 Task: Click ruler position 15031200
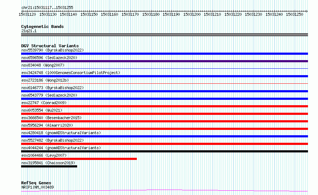pyautogui.click(x=192, y=14)
